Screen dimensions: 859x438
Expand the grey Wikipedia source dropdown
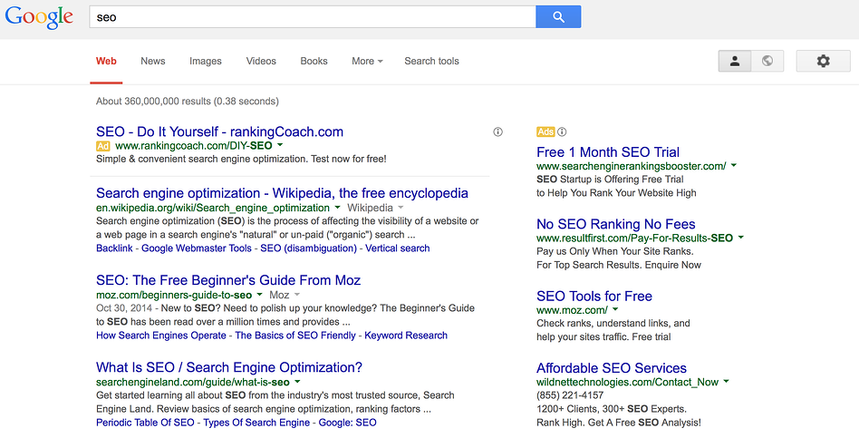pos(375,208)
